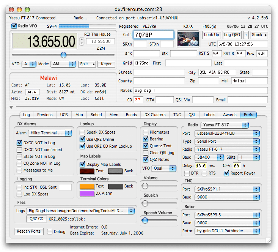Image resolution: width=278 pixels, height=252 pixels.
Task: Open the Alarm type dropdown
Action: point(50,133)
